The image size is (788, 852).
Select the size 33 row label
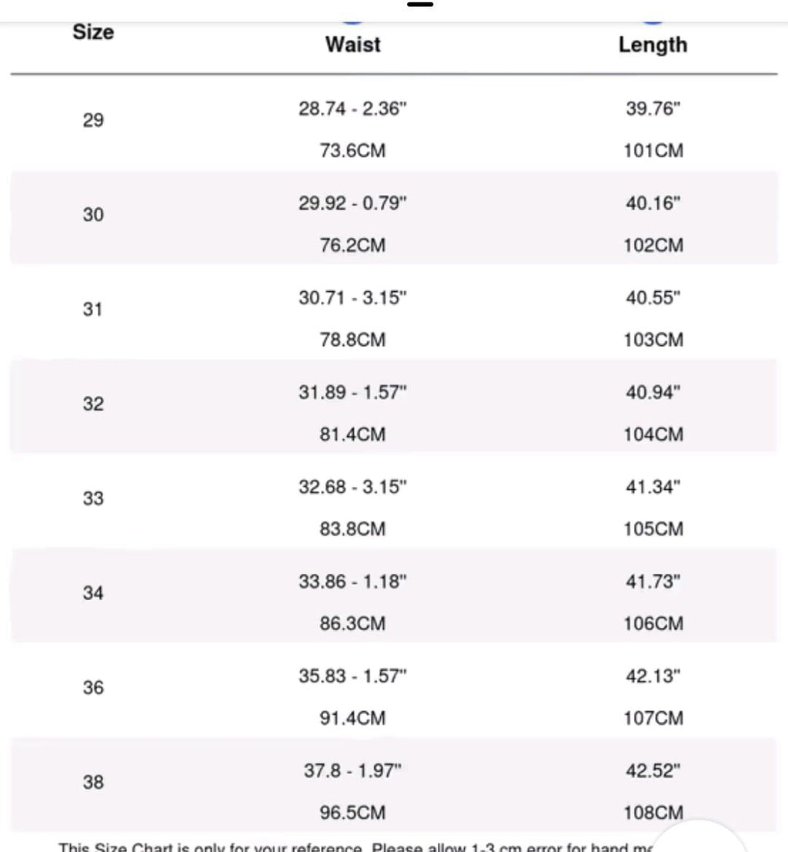[93, 499]
